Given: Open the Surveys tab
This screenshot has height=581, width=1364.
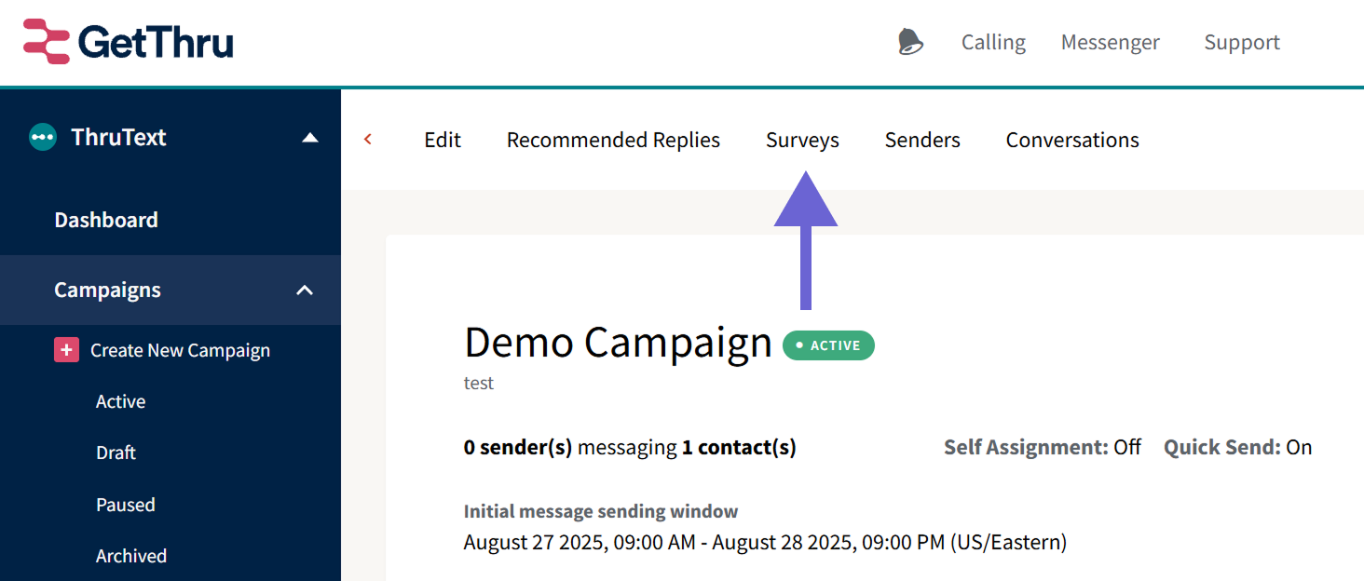Looking at the screenshot, I should pos(802,140).
